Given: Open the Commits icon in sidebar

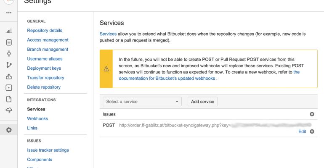Looking at the screenshot, I should (x=9, y=54).
